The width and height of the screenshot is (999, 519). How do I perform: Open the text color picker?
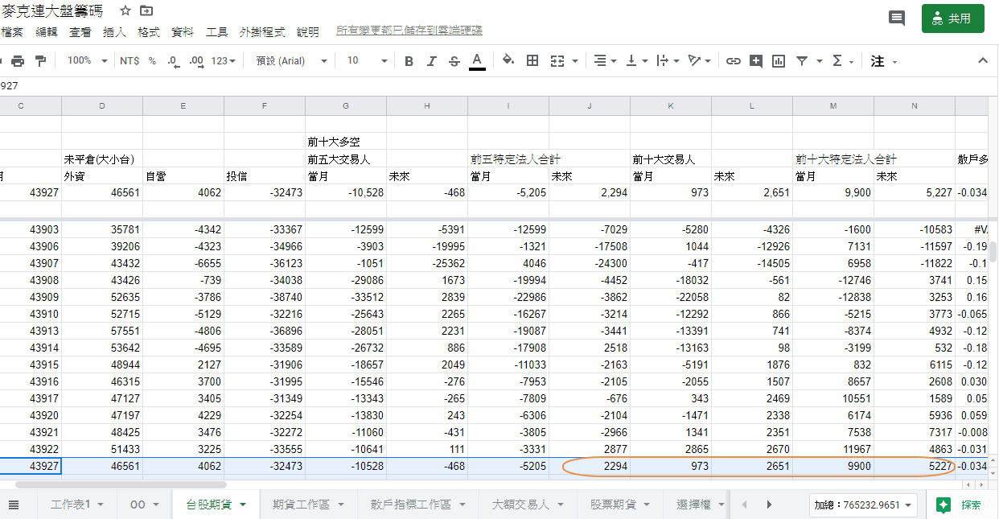477,61
